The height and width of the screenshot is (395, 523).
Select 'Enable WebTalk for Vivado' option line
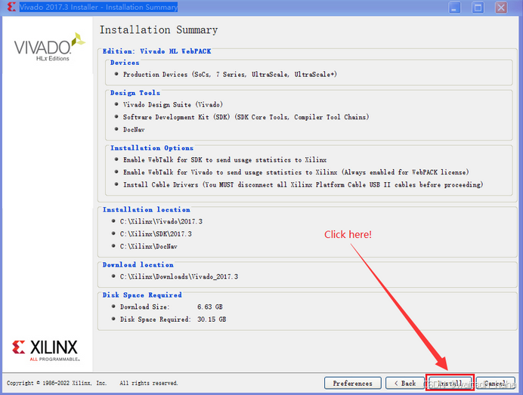click(x=296, y=172)
